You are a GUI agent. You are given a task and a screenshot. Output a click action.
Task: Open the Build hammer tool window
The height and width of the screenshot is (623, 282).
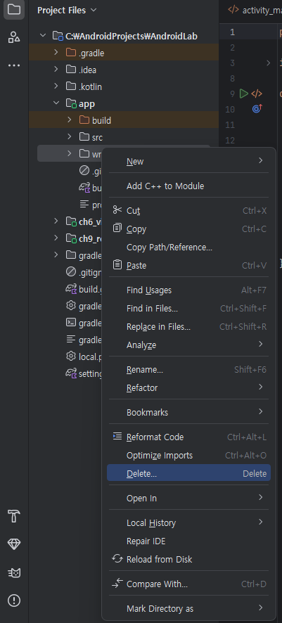[x=14, y=516]
